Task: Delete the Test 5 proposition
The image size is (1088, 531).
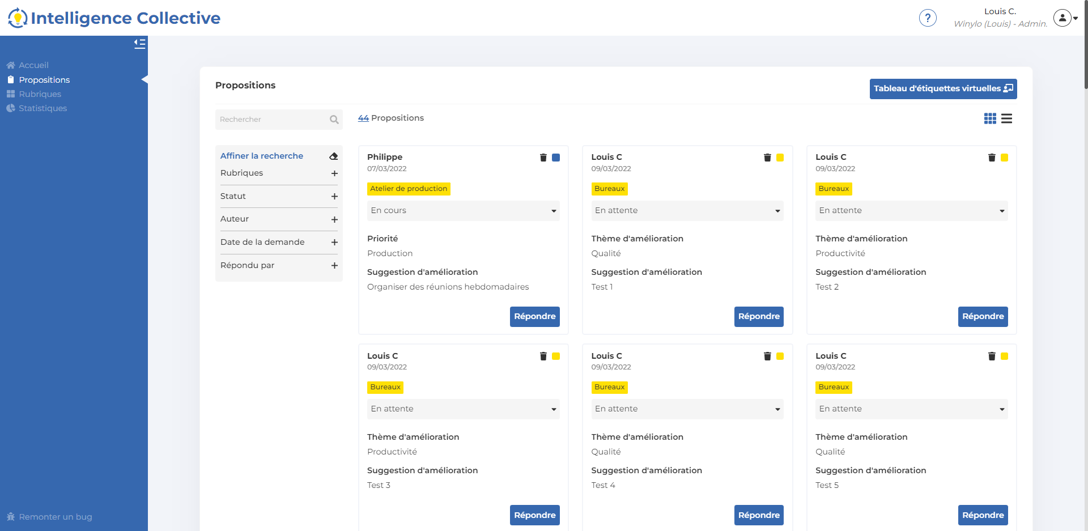Action: pos(992,356)
